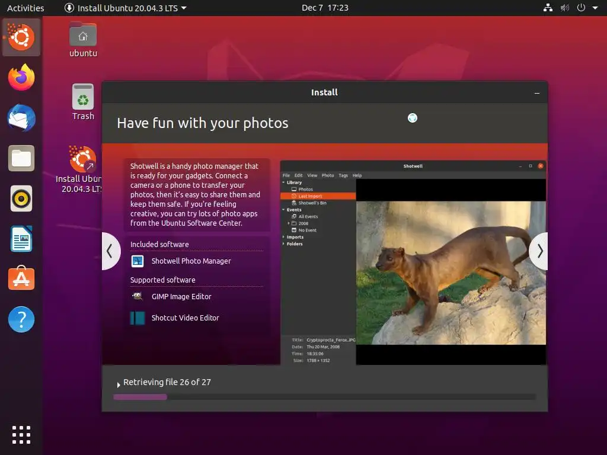Open Firefox from the dock
This screenshot has width=607, height=455.
21,78
